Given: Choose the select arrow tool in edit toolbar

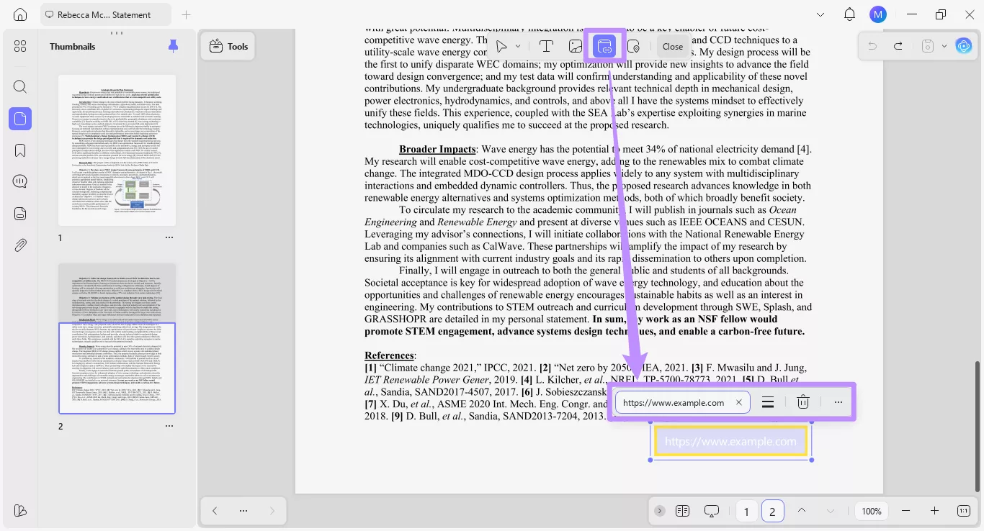Looking at the screenshot, I should (501, 46).
